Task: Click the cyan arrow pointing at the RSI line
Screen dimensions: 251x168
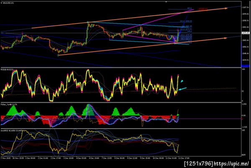Action: tap(182, 89)
